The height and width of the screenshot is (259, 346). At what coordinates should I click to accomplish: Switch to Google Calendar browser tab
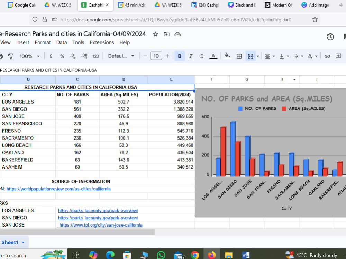click(21, 5)
